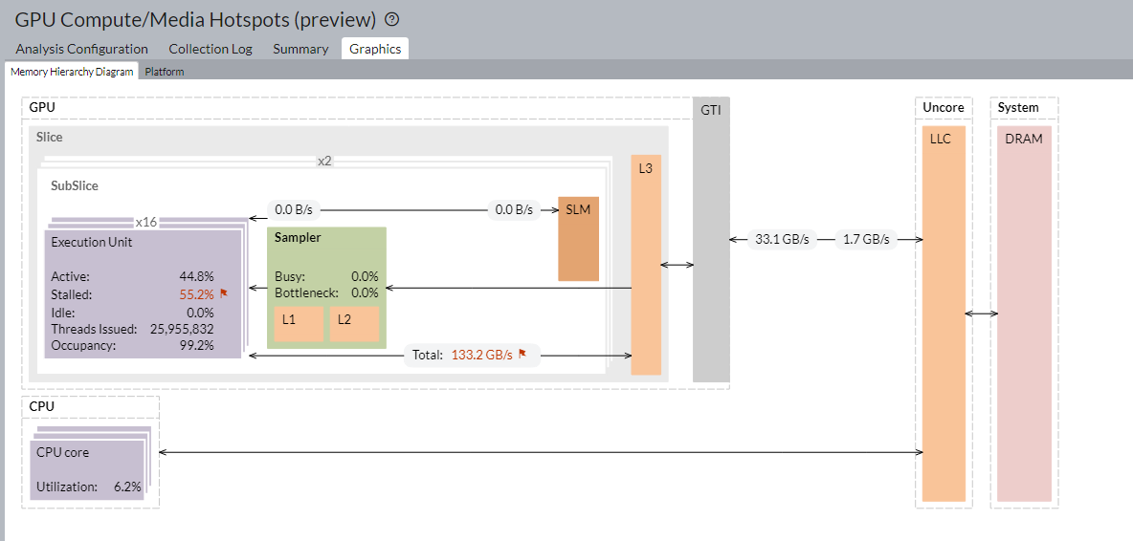Click the L3 cache column
The width and height of the screenshot is (1133, 541).
pos(646,265)
